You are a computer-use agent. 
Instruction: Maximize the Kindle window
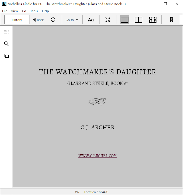tap(165, 4)
